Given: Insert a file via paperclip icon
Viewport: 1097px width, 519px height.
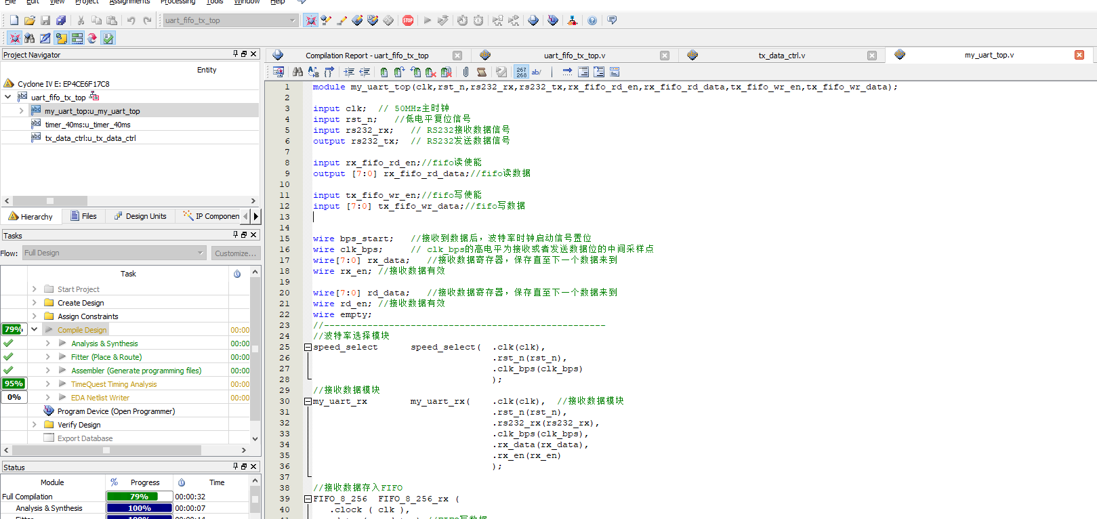Looking at the screenshot, I should point(465,72).
